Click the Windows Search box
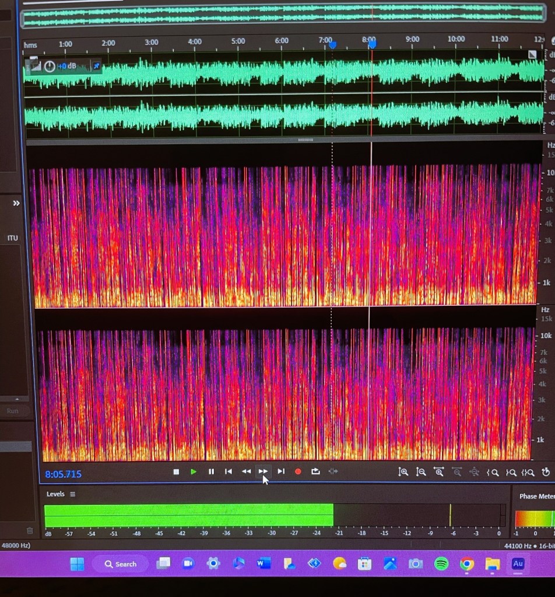The image size is (555, 597). pos(120,564)
